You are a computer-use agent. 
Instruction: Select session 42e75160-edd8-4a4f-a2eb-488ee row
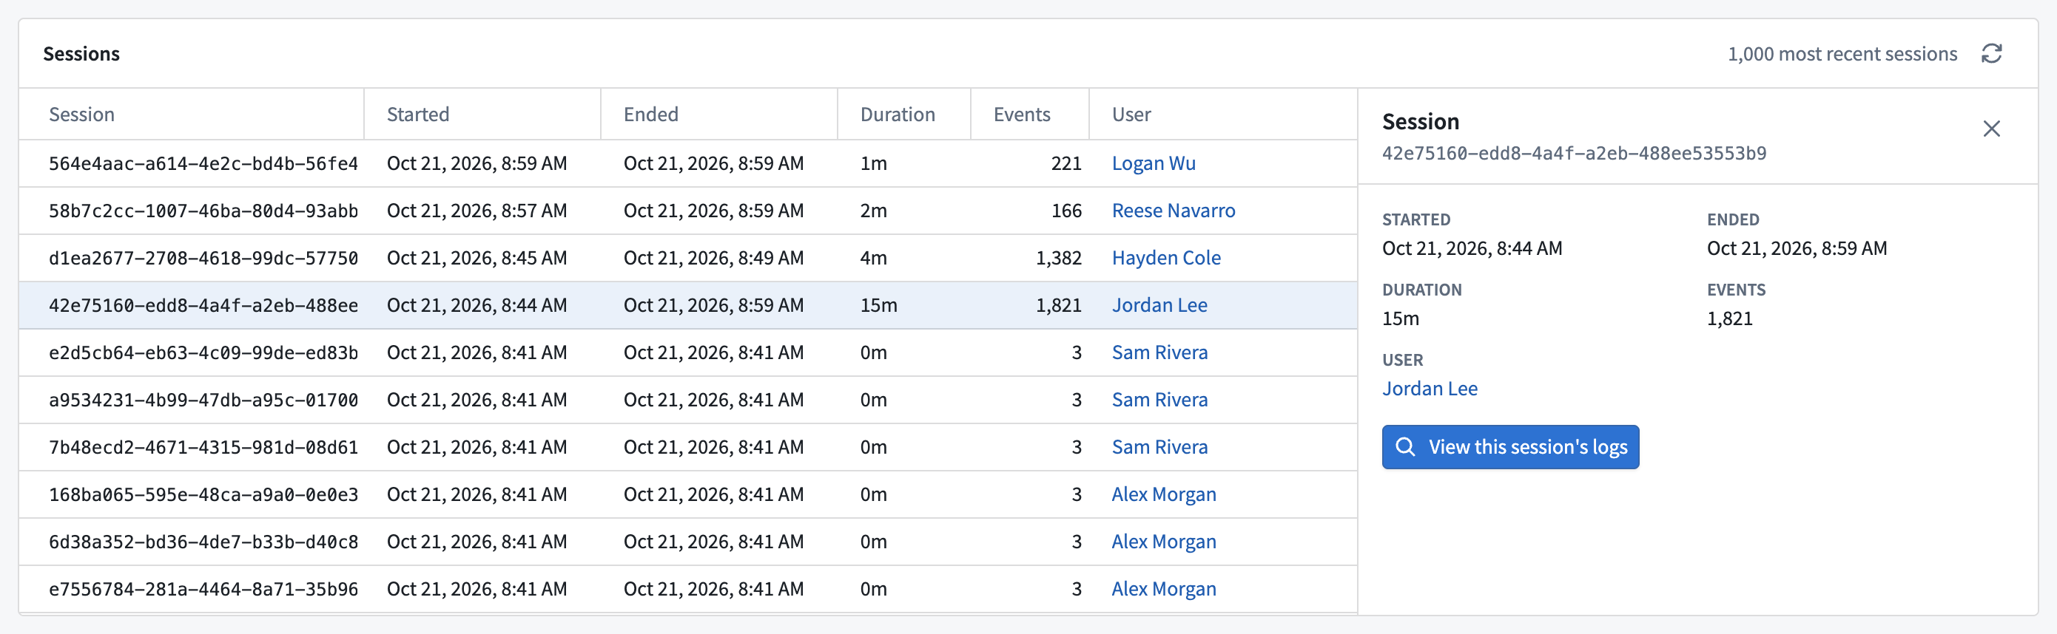(687, 305)
